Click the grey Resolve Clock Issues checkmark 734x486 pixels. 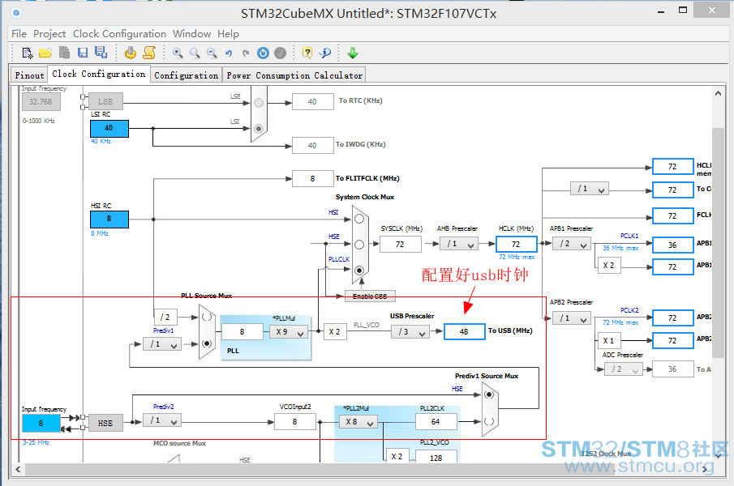pos(280,53)
